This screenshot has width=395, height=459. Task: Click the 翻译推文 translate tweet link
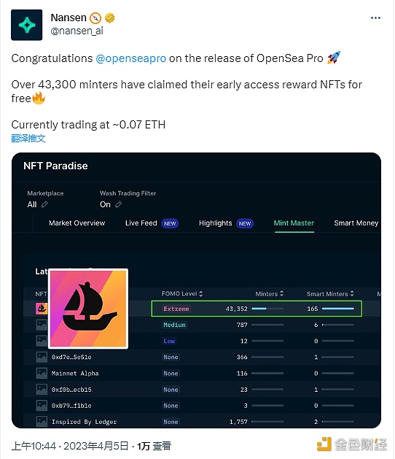[28, 138]
